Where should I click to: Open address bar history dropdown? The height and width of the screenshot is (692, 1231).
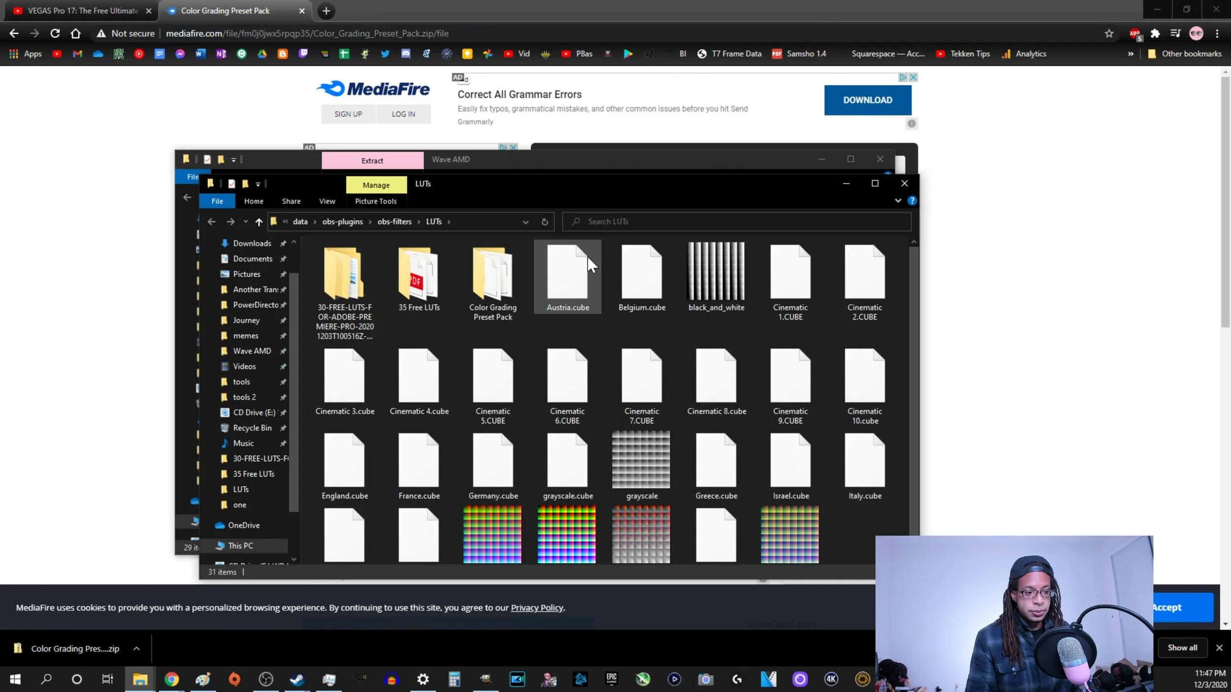(525, 222)
